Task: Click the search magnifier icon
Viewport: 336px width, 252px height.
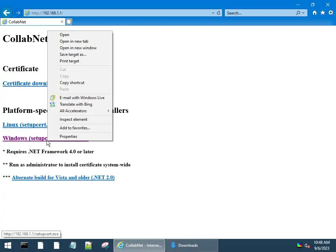Action: pyautogui.click(x=298, y=13)
